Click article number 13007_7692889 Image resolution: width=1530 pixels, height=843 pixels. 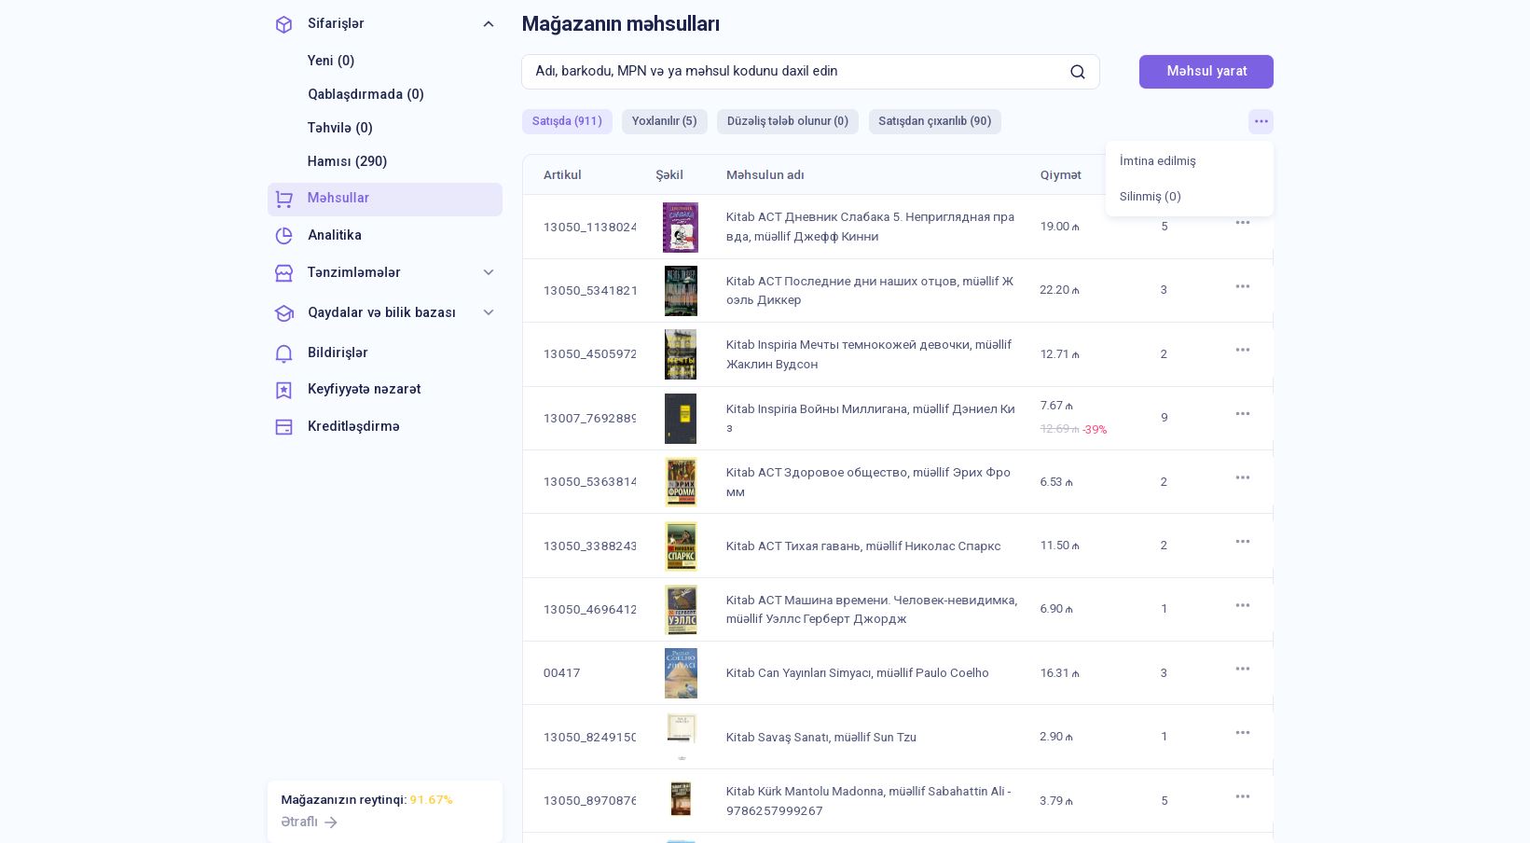pos(590,419)
